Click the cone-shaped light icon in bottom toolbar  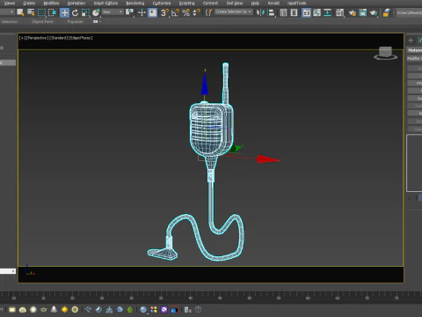[54, 309]
